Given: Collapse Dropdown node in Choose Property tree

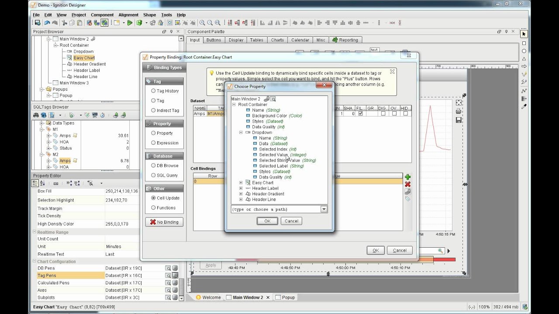Looking at the screenshot, I should (241, 133).
